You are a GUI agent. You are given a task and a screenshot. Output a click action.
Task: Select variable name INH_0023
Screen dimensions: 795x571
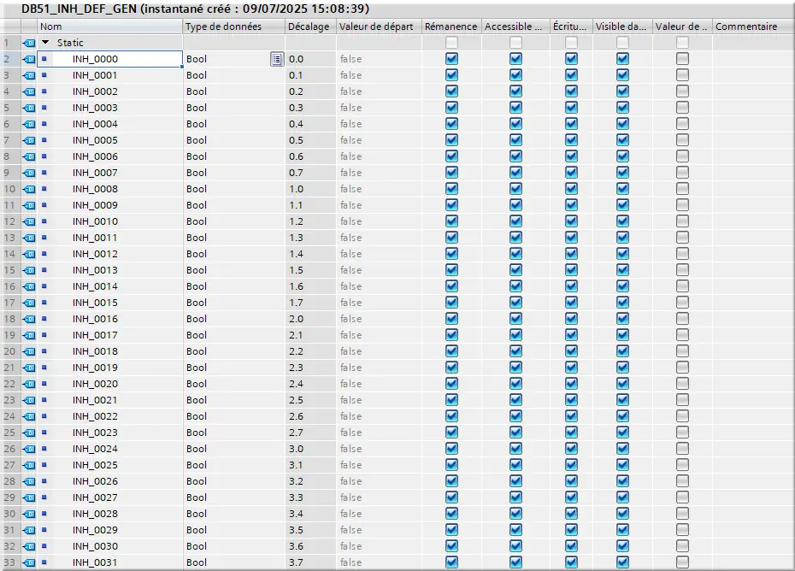tap(95, 433)
